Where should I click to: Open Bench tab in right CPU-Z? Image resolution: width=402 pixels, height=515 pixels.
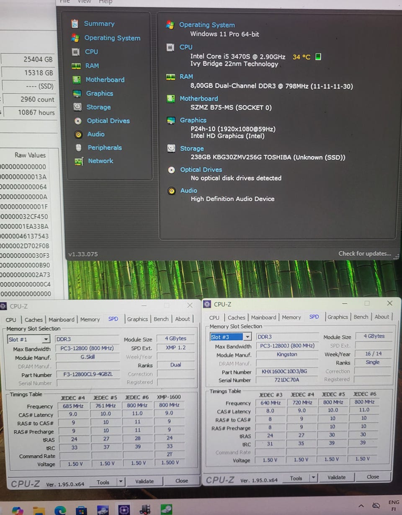coord(361,317)
